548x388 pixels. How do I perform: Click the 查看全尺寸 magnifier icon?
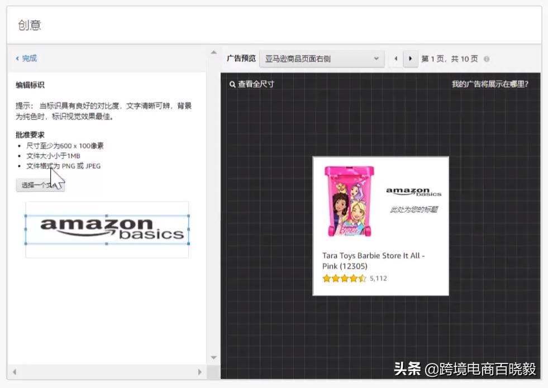click(x=232, y=84)
